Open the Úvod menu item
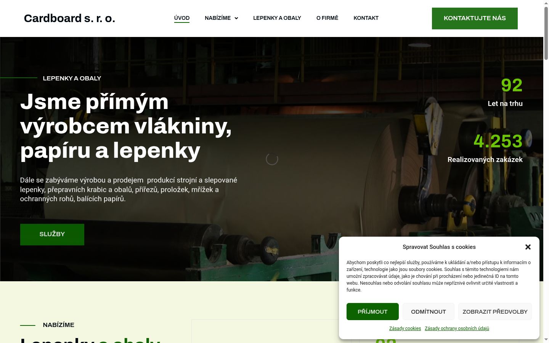Viewport: 549px width, 343px height. tap(182, 18)
